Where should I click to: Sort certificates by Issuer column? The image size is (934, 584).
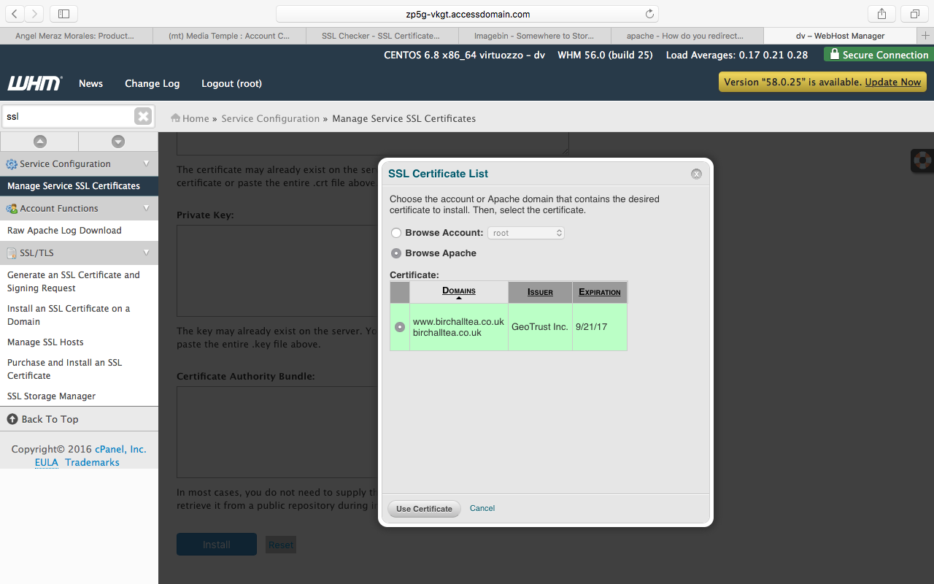point(540,292)
